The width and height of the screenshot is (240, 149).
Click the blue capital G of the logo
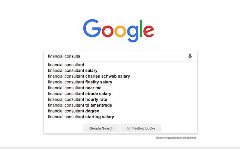pos(92,28)
